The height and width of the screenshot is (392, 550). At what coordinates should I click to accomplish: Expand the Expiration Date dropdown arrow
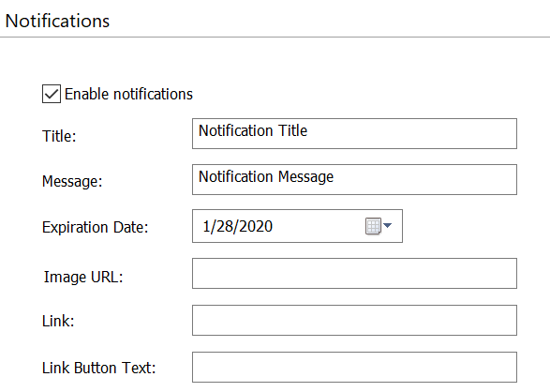click(388, 225)
